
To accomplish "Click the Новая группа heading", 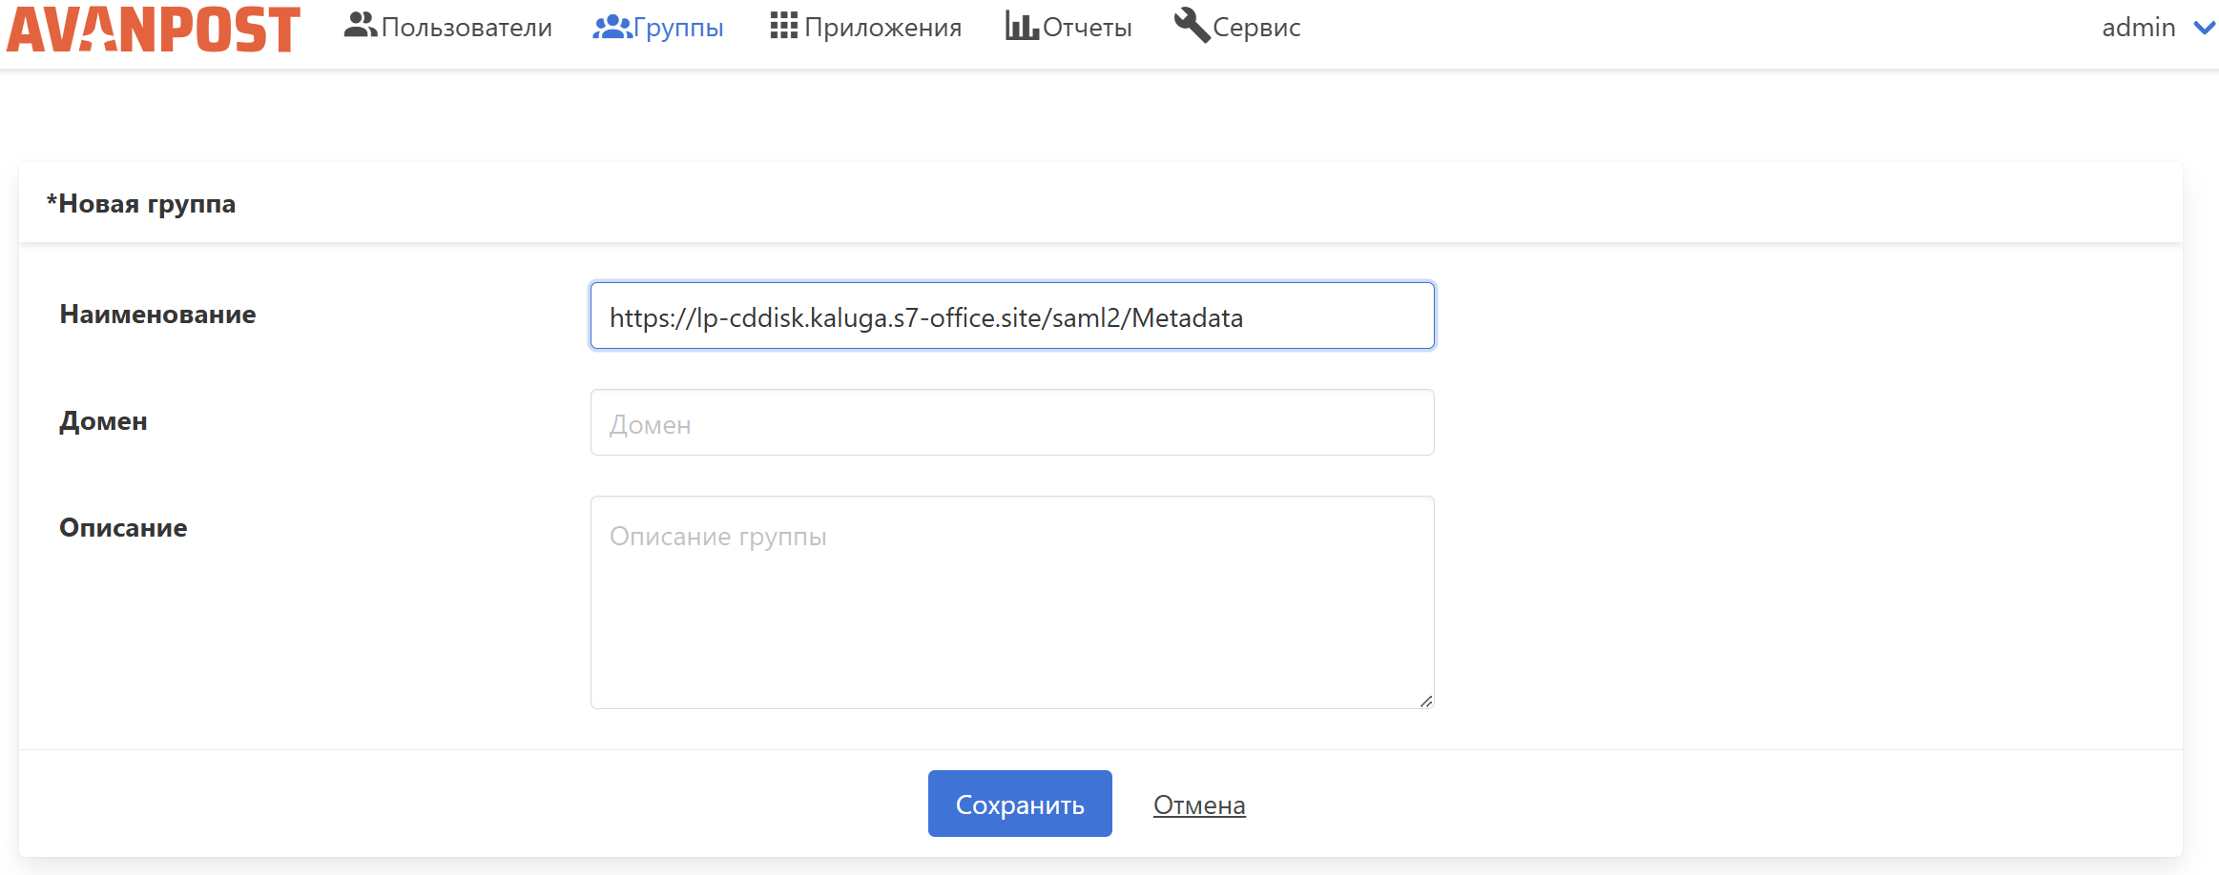I will pyautogui.click(x=141, y=204).
